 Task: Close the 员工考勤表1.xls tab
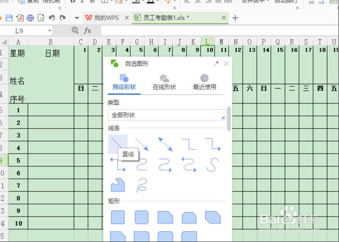[224, 17]
